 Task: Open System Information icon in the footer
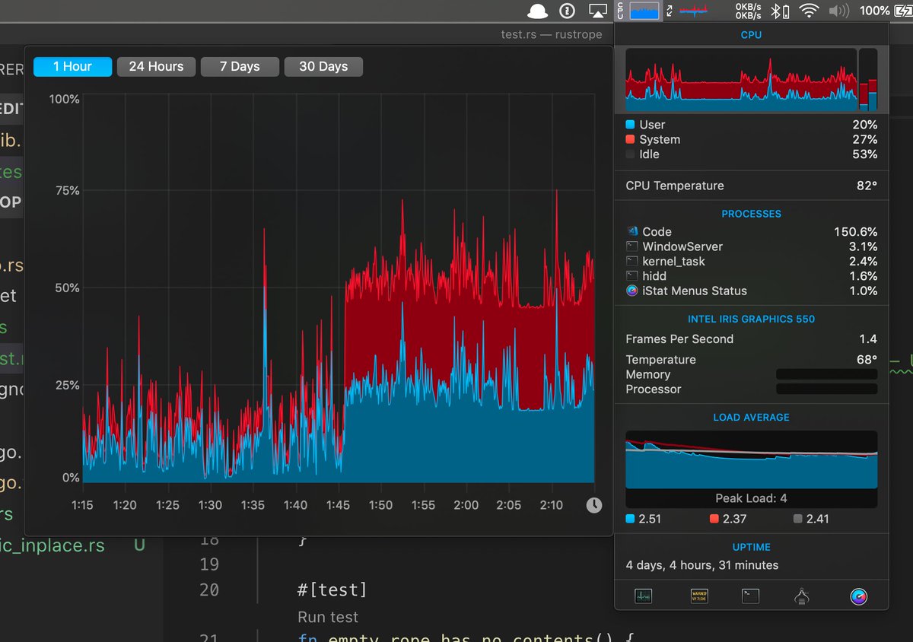tap(800, 596)
